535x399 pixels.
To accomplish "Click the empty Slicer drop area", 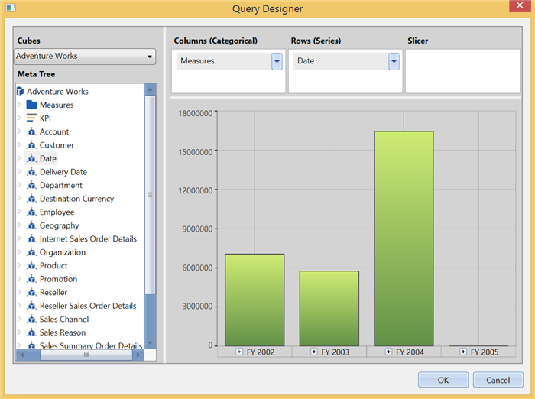I will pyautogui.click(x=462, y=71).
